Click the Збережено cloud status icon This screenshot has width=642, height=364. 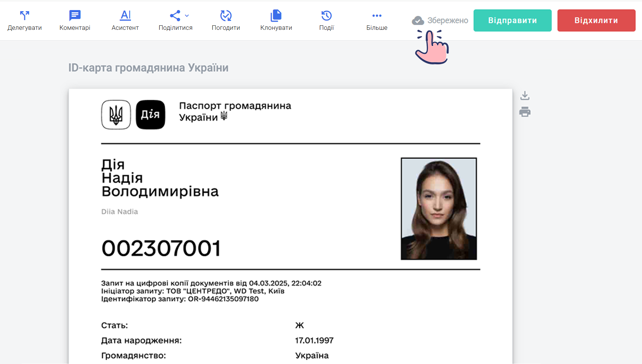418,20
